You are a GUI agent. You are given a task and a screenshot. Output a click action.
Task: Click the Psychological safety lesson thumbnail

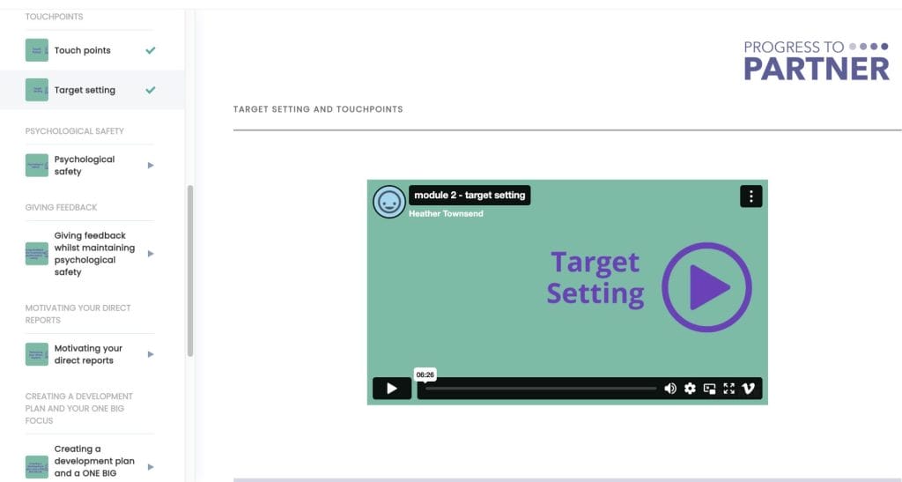point(37,165)
